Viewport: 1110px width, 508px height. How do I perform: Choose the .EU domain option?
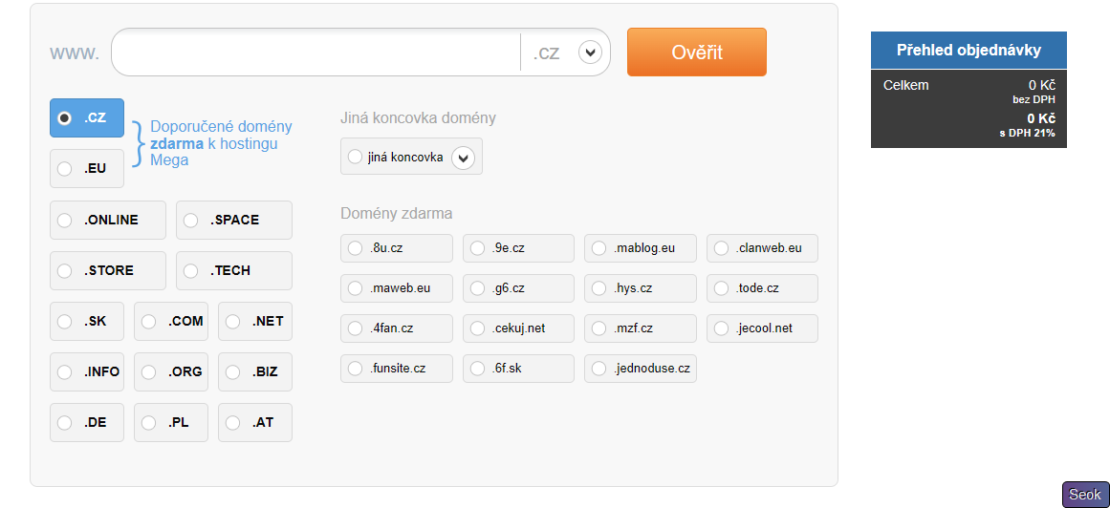click(65, 169)
